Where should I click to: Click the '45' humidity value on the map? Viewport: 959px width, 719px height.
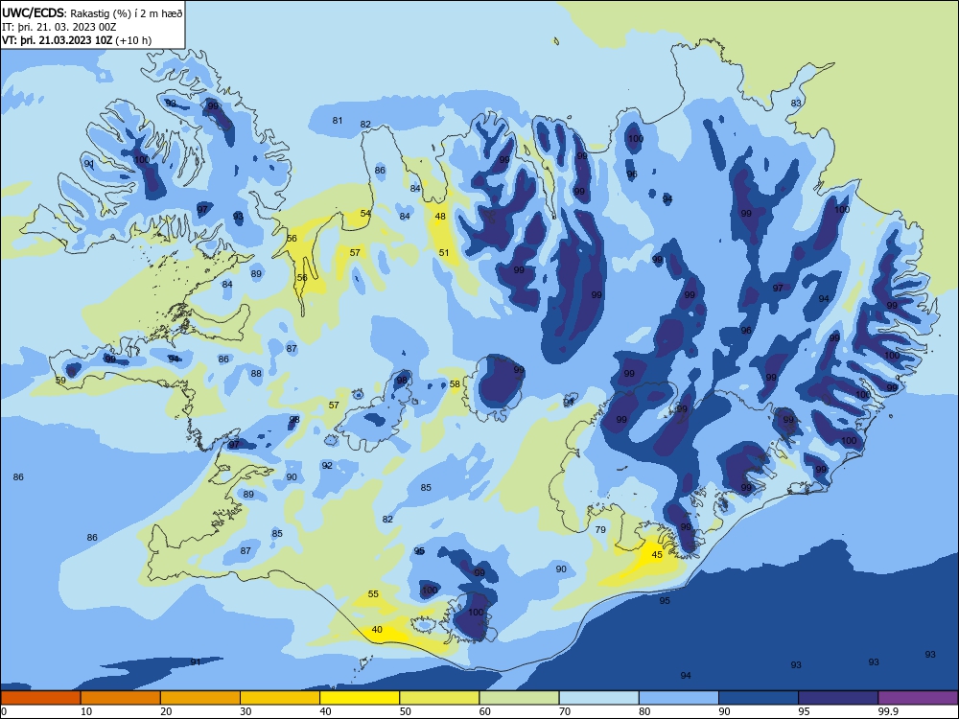point(657,554)
